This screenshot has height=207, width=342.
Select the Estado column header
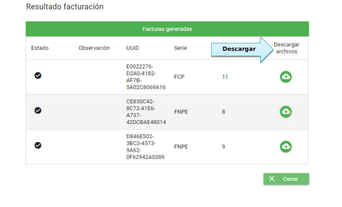(40, 48)
